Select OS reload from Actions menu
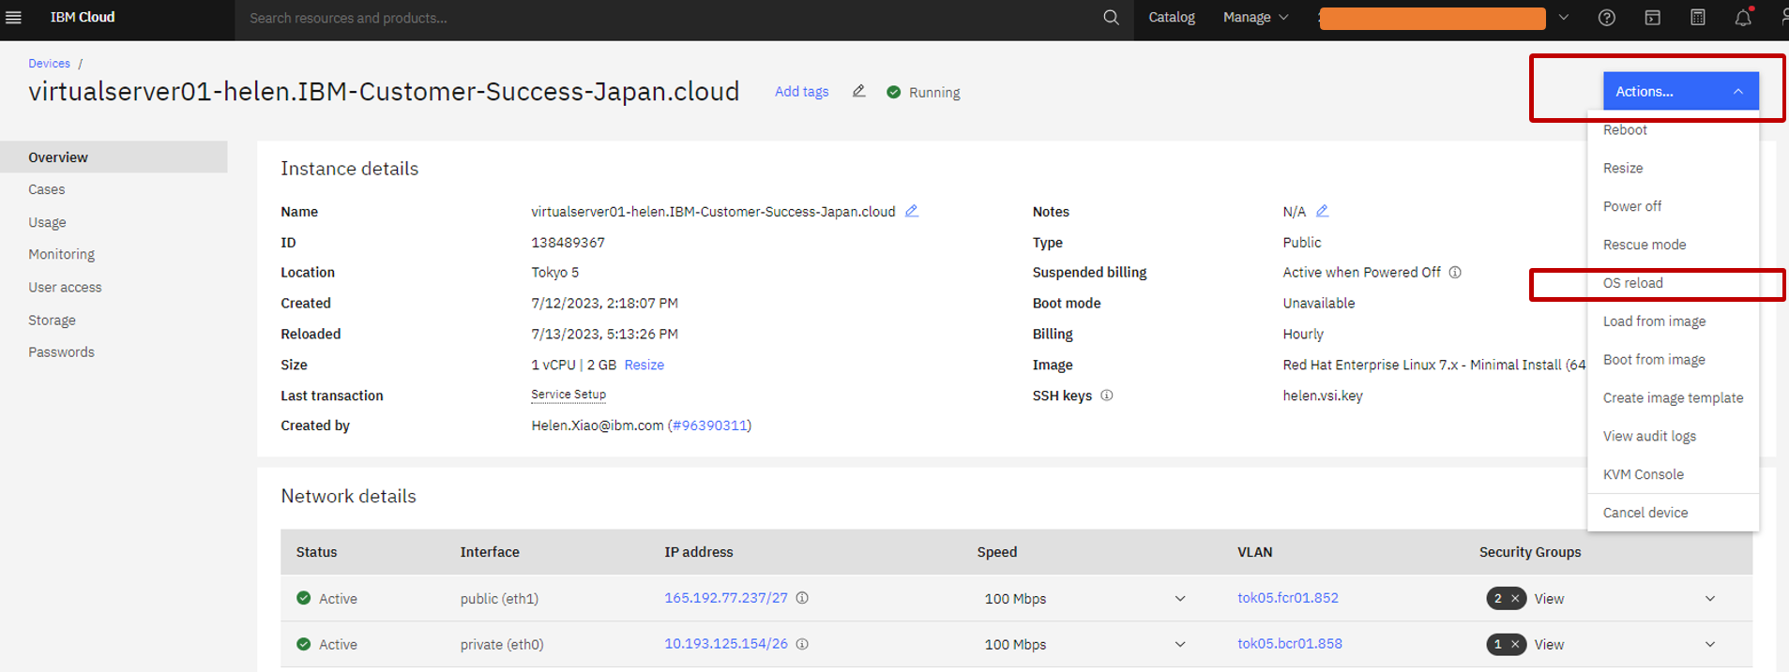The width and height of the screenshot is (1789, 672). pos(1632,283)
